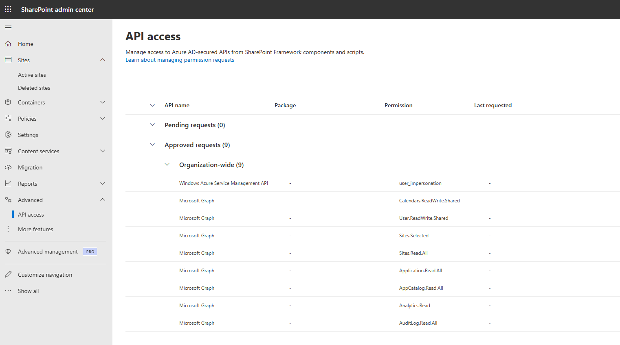The image size is (620, 345).
Task: Collapse the Approved requests group chevron
Action: pos(152,145)
